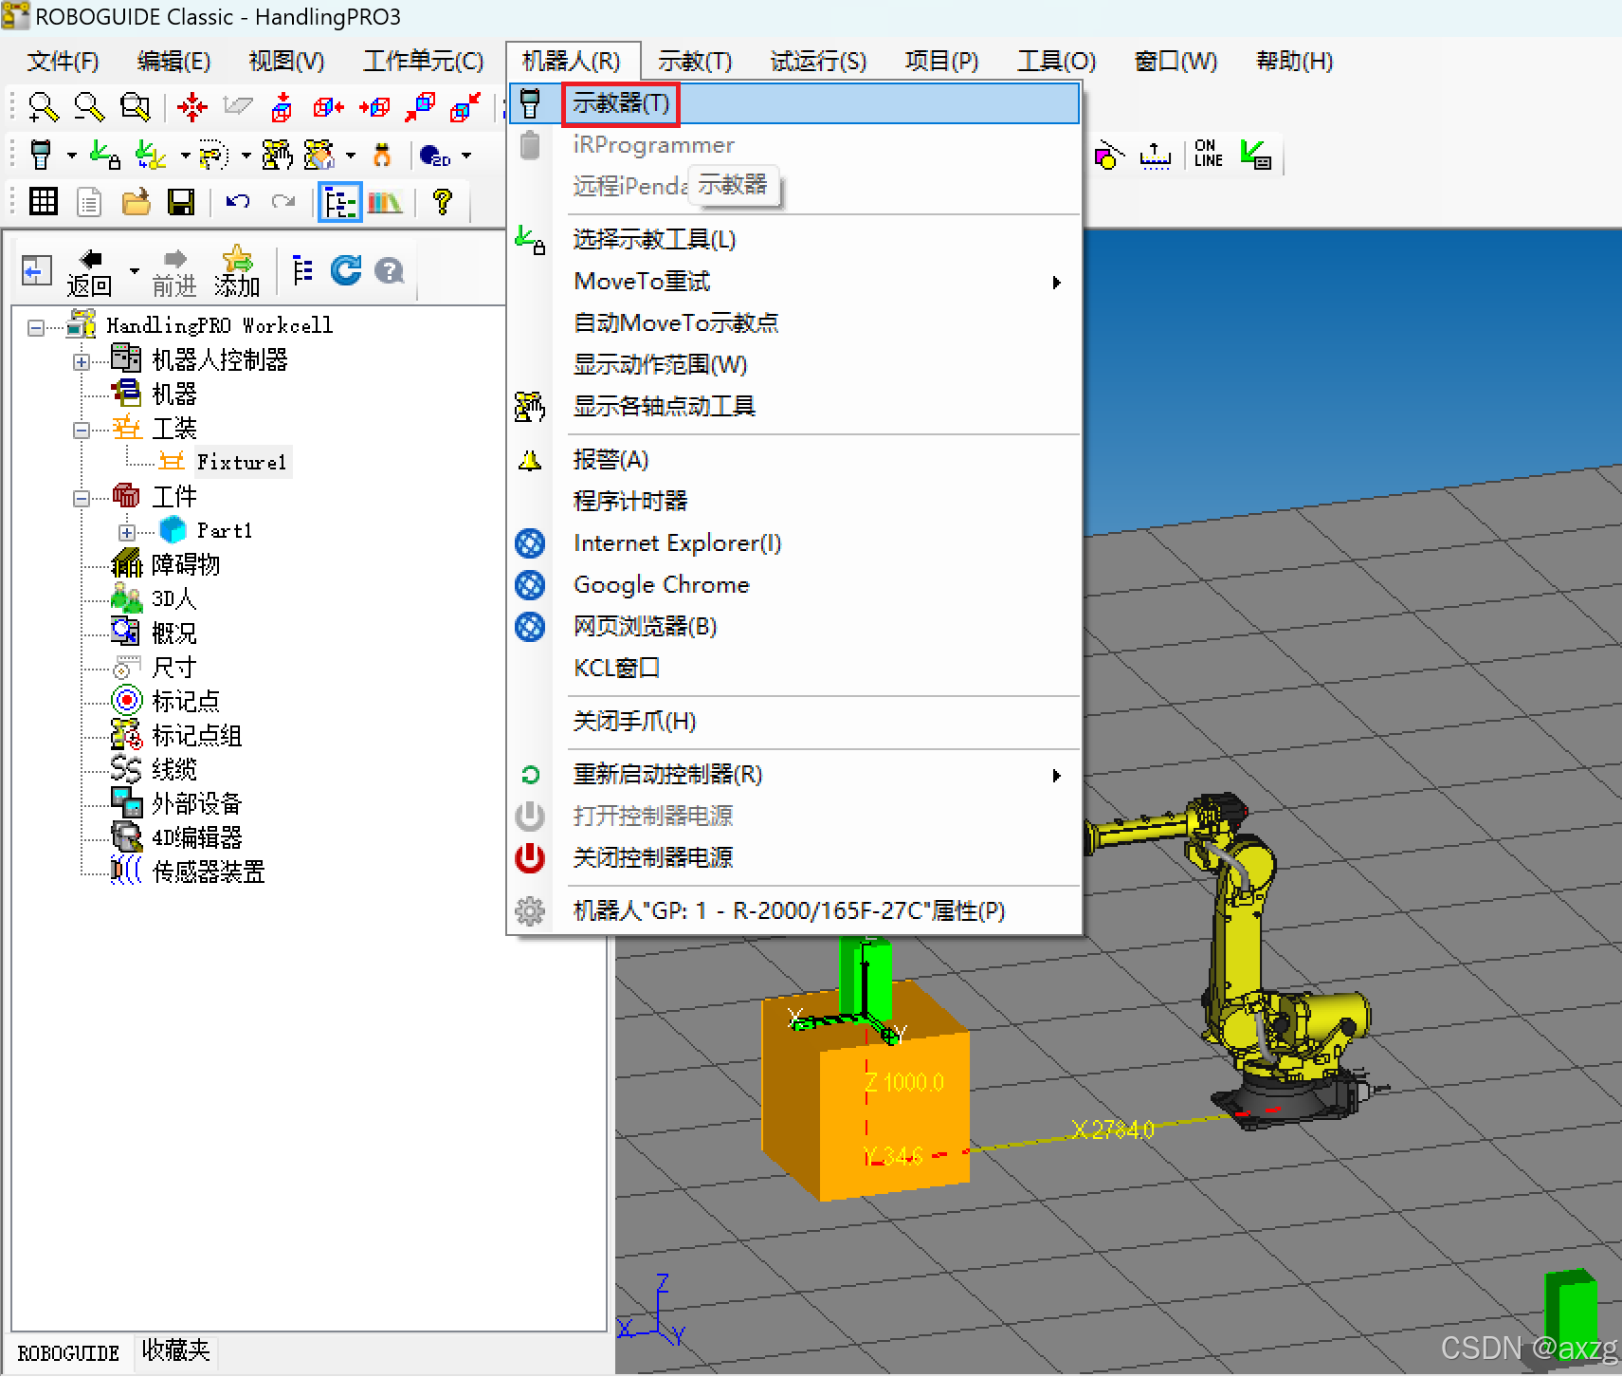Expand the Part1 tree node

pos(127,533)
